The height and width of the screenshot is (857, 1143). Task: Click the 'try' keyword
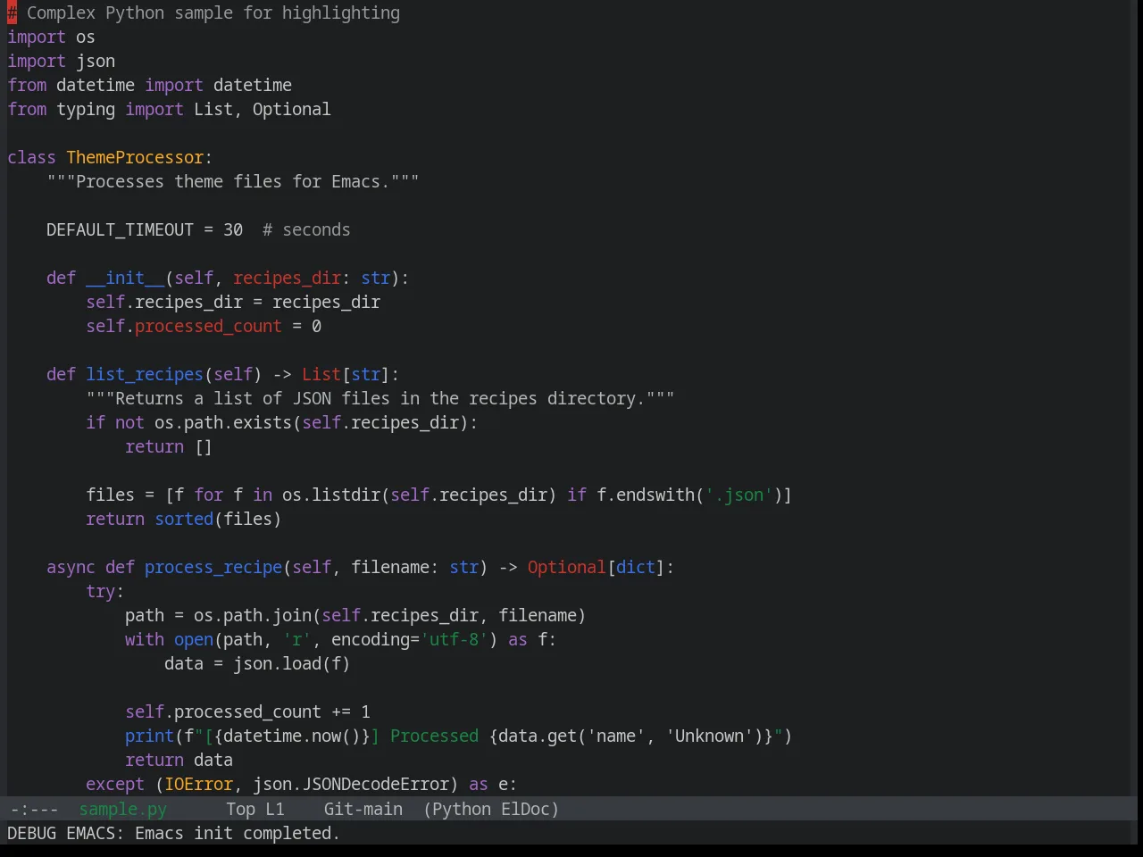pos(100,592)
